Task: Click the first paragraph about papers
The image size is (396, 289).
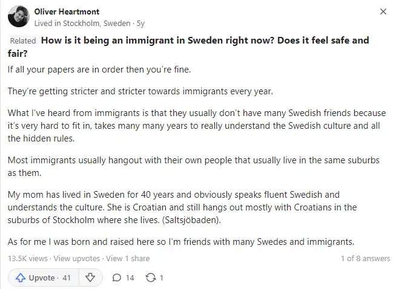Action: tap(99, 70)
